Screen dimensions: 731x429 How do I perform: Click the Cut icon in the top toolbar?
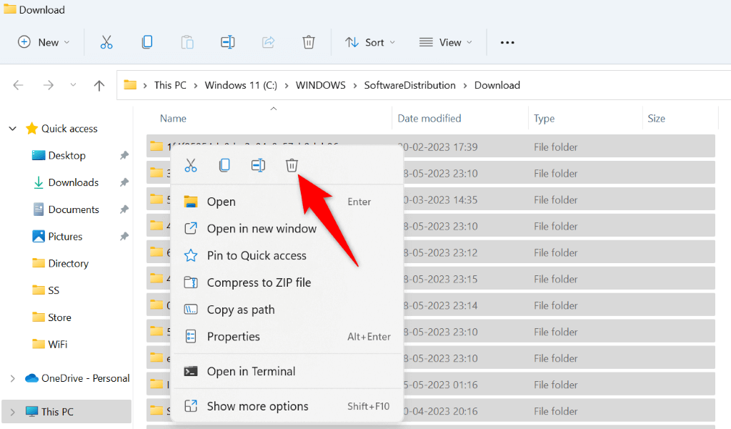tap(106, 42)
